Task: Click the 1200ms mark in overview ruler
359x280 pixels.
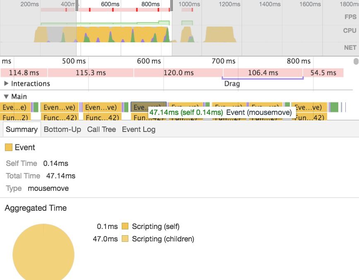Action: tap(229, 4)
